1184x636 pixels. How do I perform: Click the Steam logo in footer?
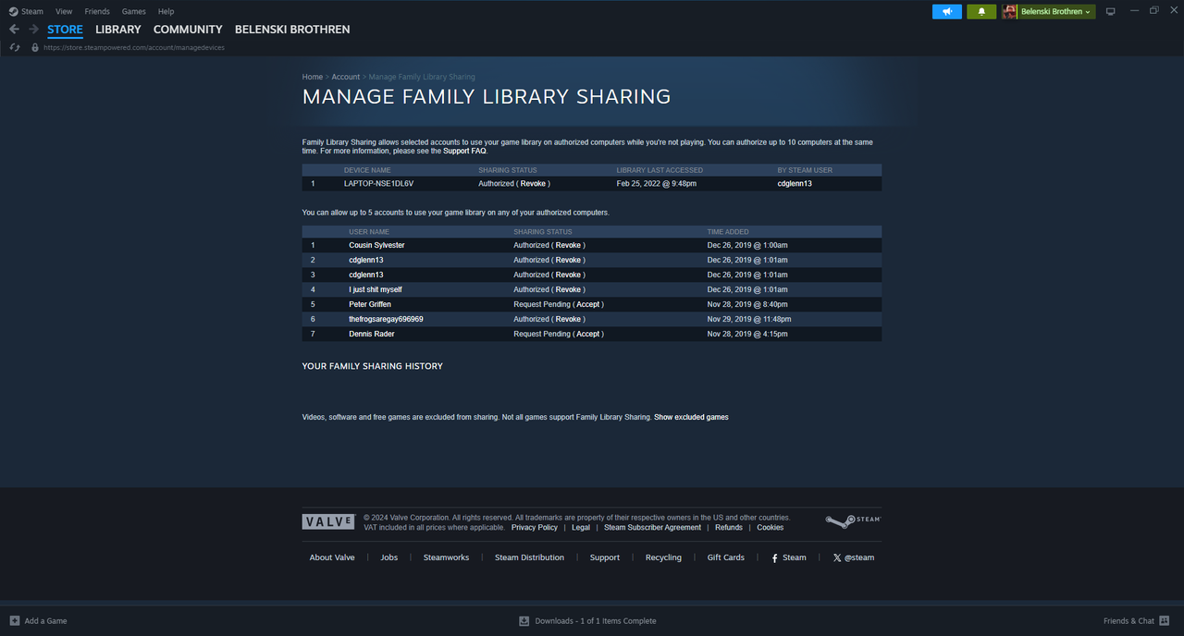853,521
